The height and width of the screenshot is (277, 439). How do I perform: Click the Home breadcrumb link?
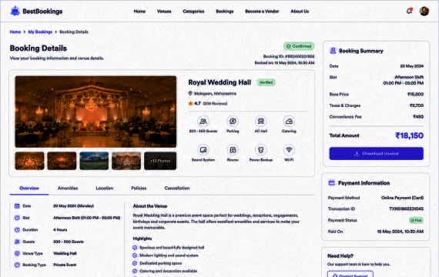[15, 32]
